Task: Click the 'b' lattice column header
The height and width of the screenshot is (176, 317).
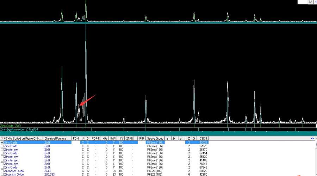Action: (174, 139)
